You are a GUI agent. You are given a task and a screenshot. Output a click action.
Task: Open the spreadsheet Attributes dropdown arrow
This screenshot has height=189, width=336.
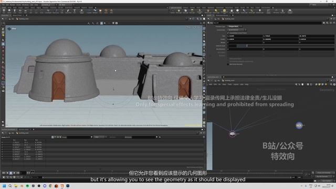pyautogui.click(x=156, y=137)
